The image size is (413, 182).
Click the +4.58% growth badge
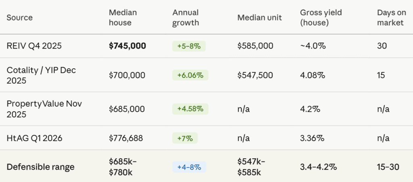coord(190,108)
